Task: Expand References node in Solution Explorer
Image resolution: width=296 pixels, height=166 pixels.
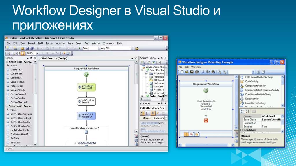Action: 146,77
